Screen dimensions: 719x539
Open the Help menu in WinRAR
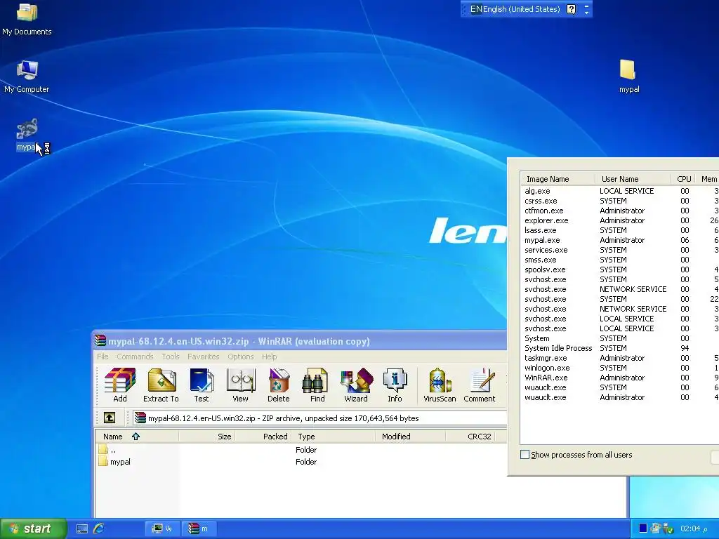point(269,357)
